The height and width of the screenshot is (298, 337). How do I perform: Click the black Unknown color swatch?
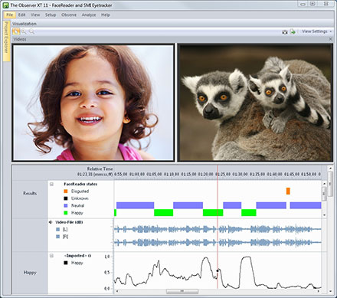(66, 198)
